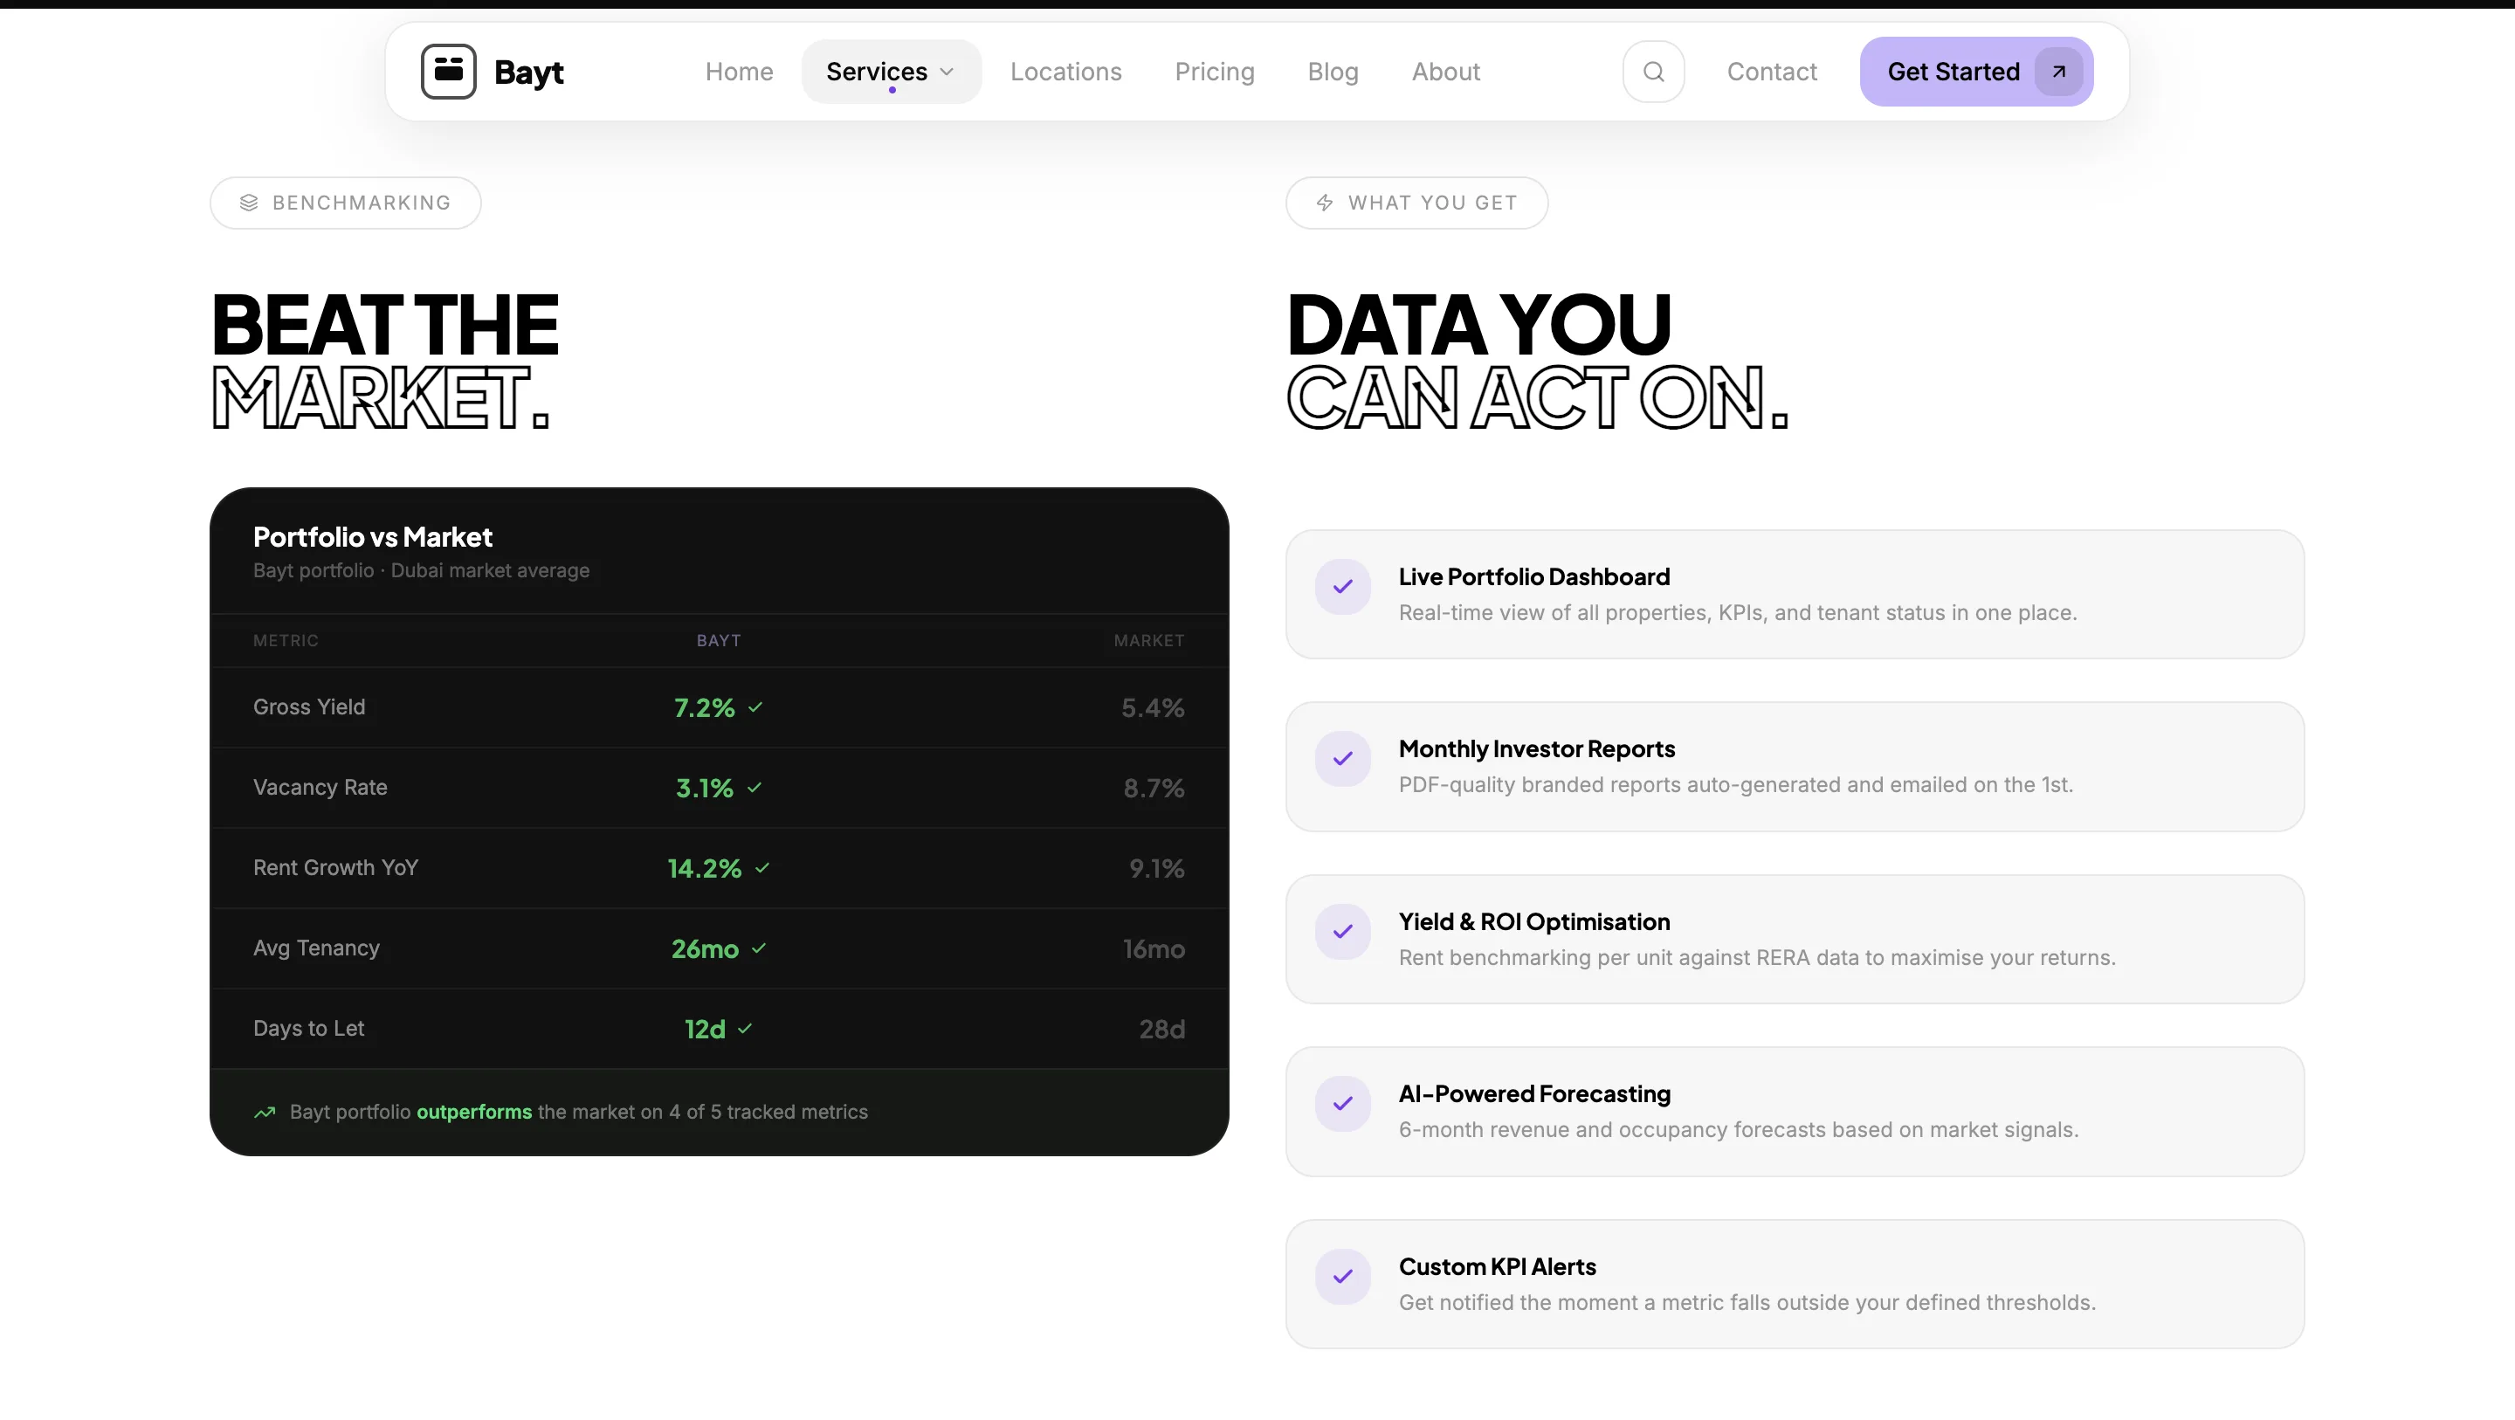
Task: Click the trend arrow beside the outperforms message
Action: 264,1113
